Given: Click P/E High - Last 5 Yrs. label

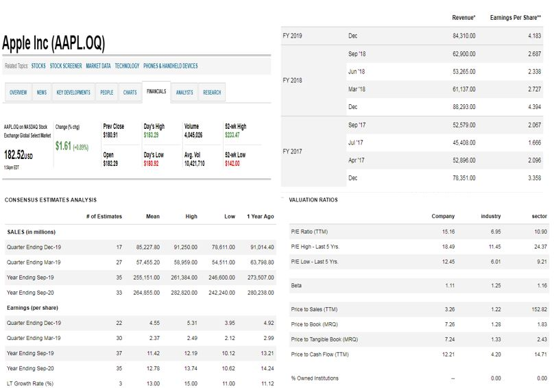Looking at the screenshot, I should 315,247.
